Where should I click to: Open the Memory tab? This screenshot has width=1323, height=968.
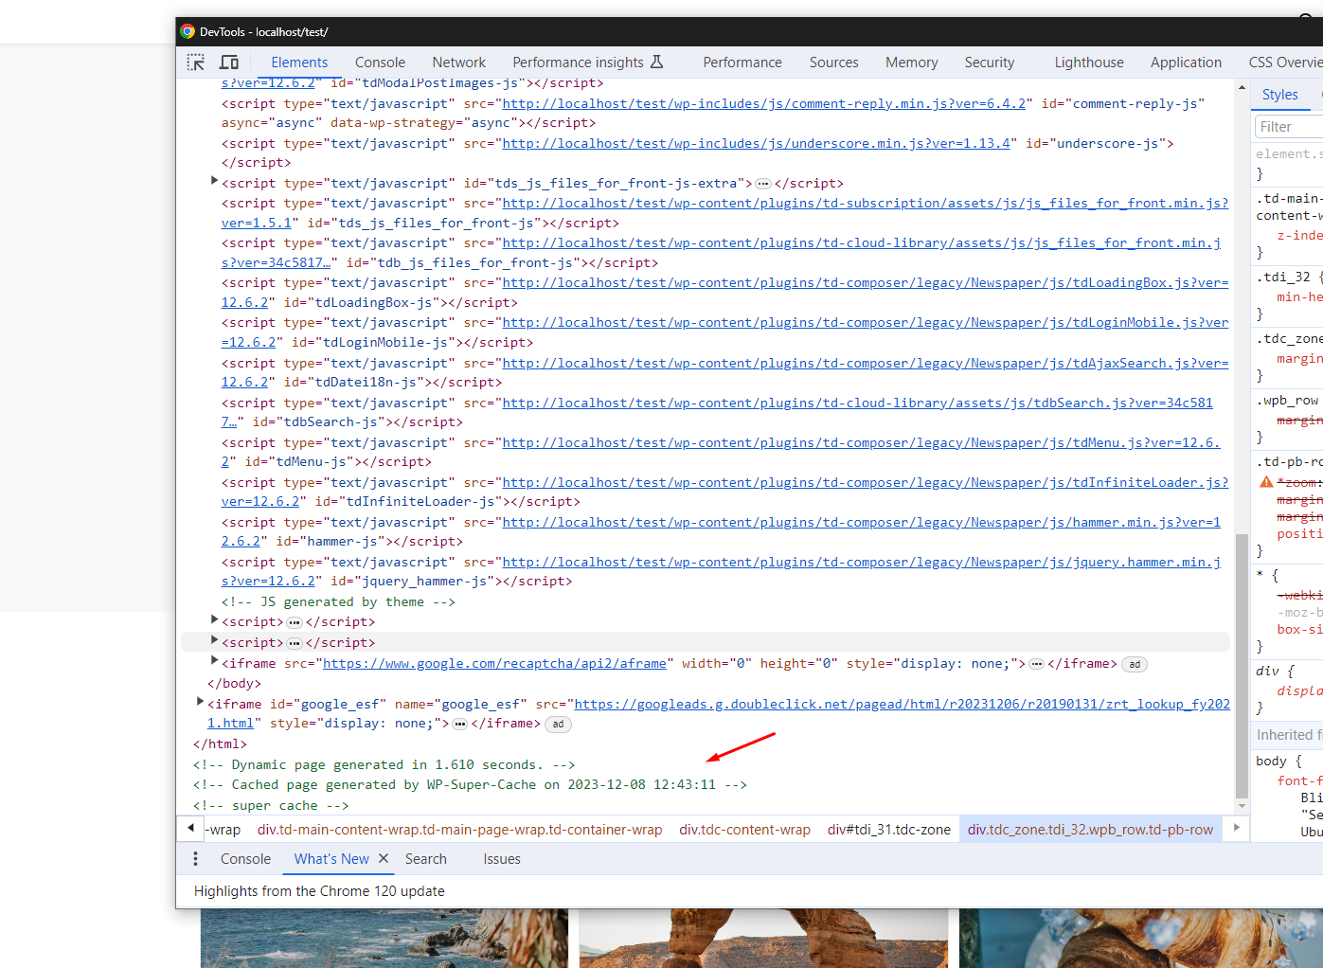912,63
